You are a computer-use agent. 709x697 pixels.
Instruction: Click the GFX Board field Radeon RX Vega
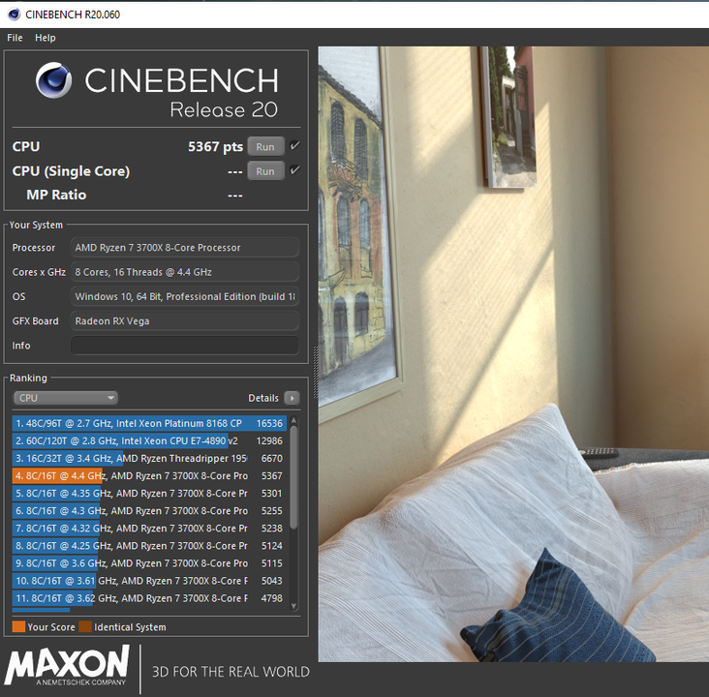(x=184, y=321)
